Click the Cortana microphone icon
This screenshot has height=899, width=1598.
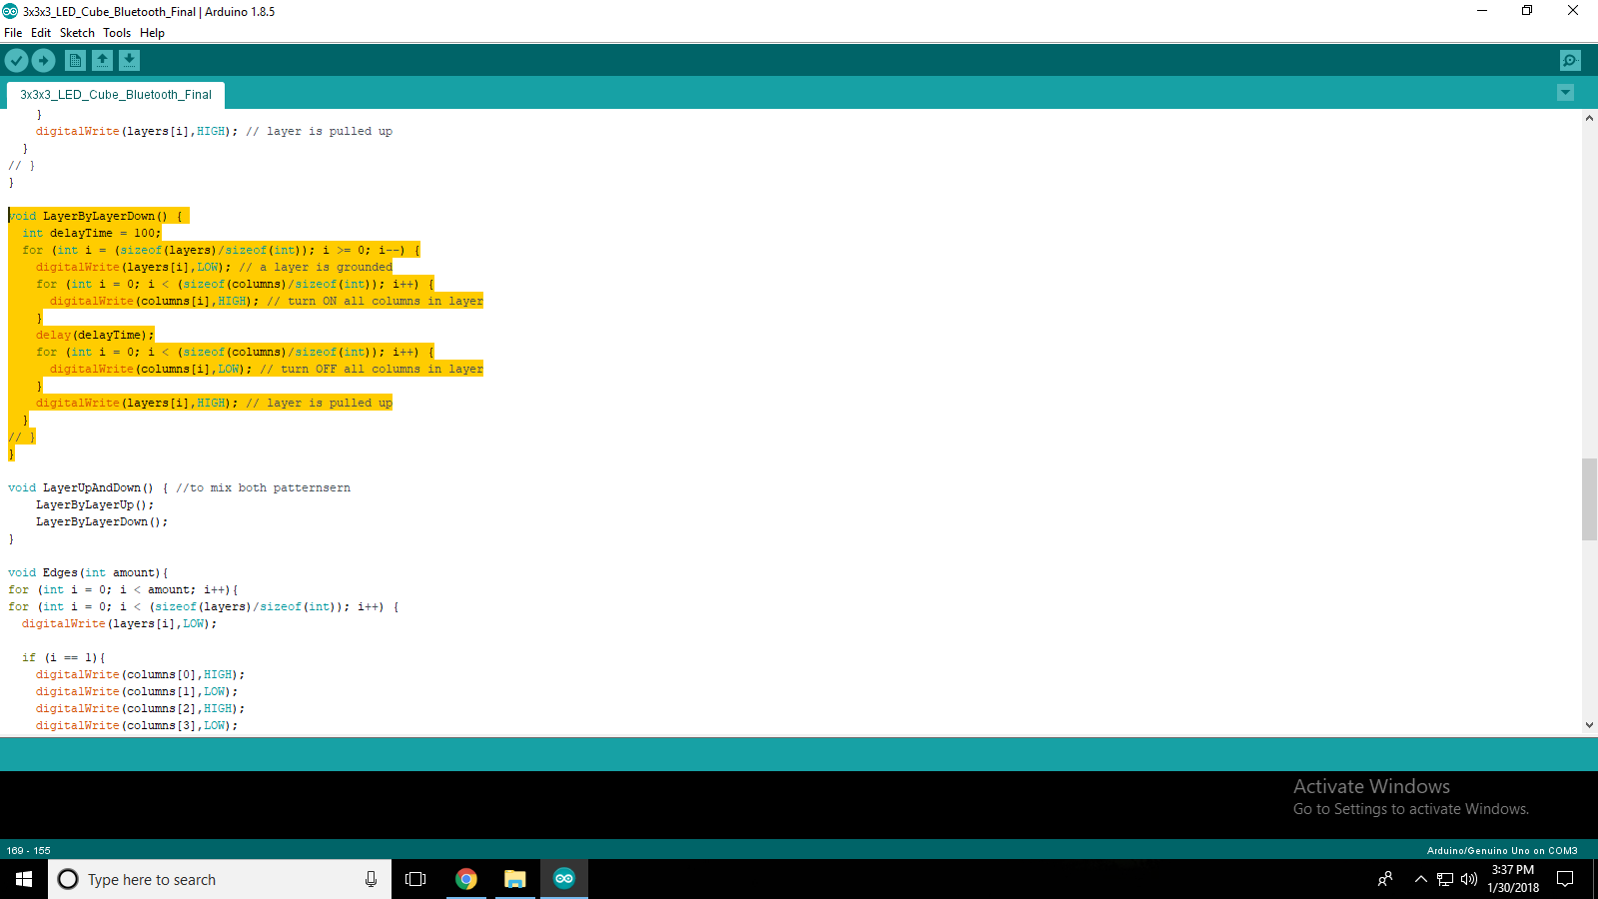371,879
